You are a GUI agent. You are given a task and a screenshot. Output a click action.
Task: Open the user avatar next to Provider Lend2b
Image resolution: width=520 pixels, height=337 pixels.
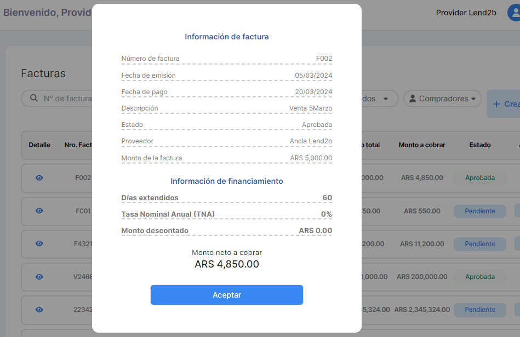514,13
